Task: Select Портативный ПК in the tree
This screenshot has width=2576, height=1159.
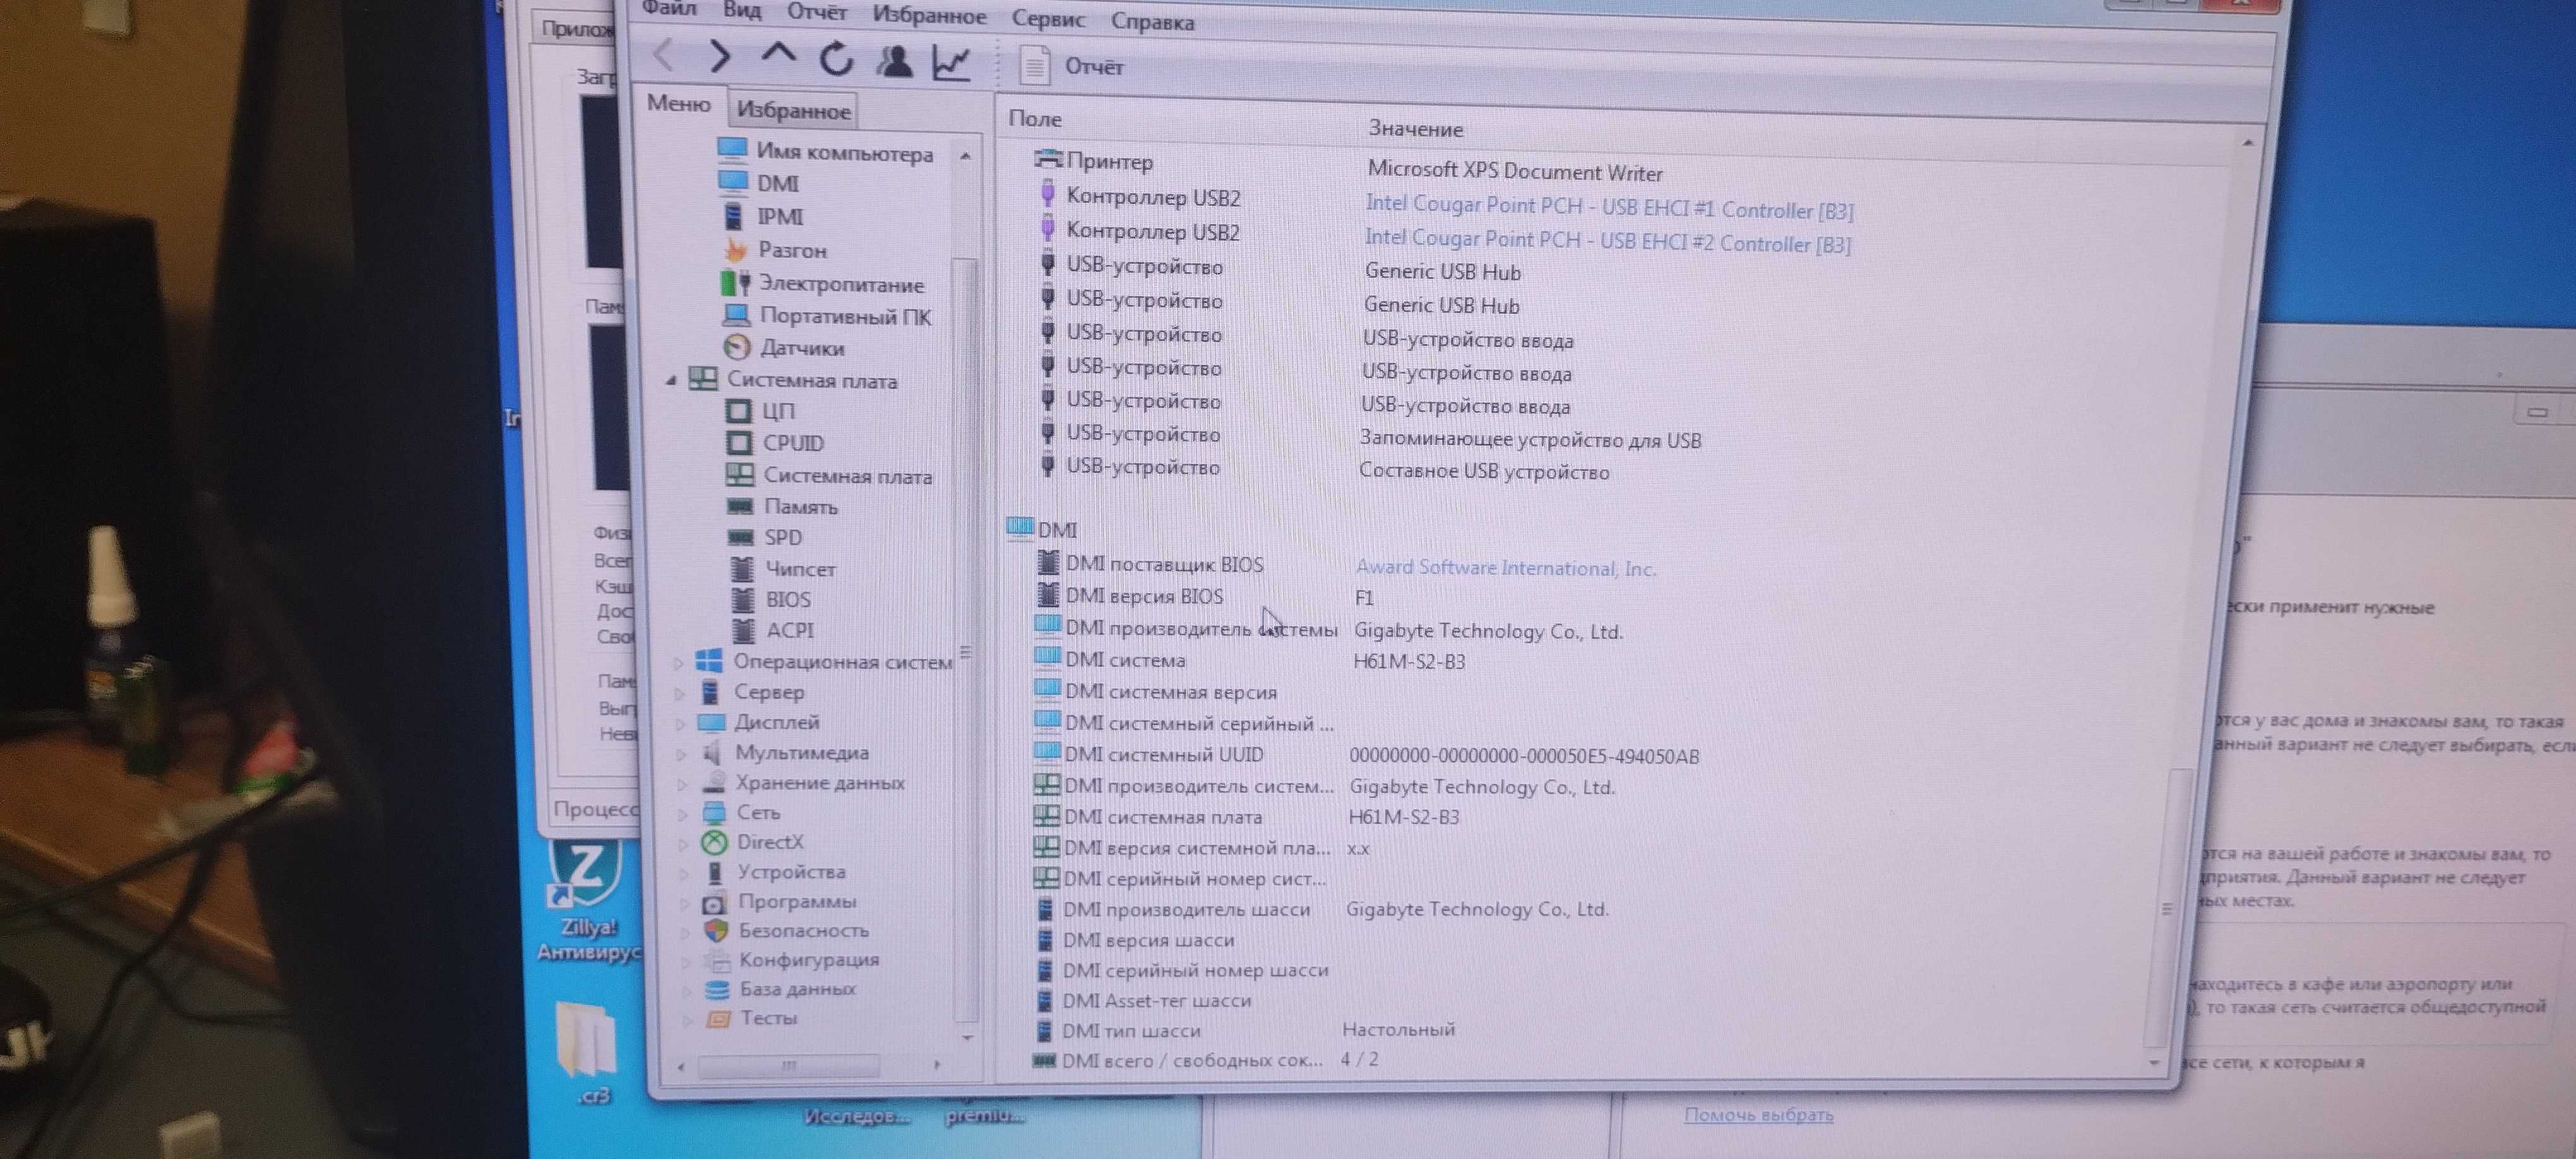Action: click(826, 316)
